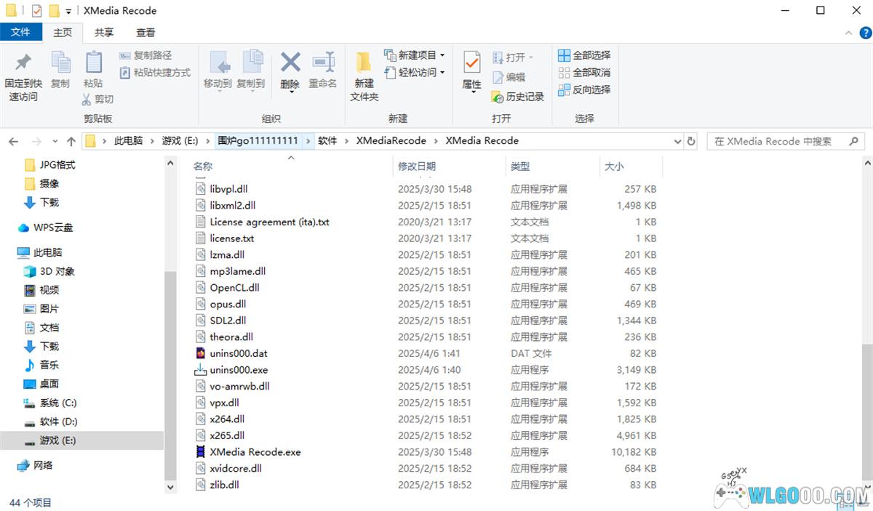Select the XMedia Recode.exe file
This screenshot has height=511, width=873.
click(x=255, y=451)
